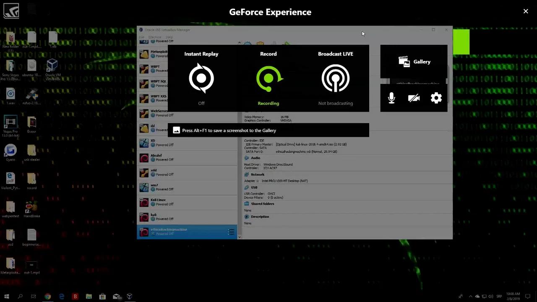Select the WBPT VM in VirtualBox

(187, 69)
